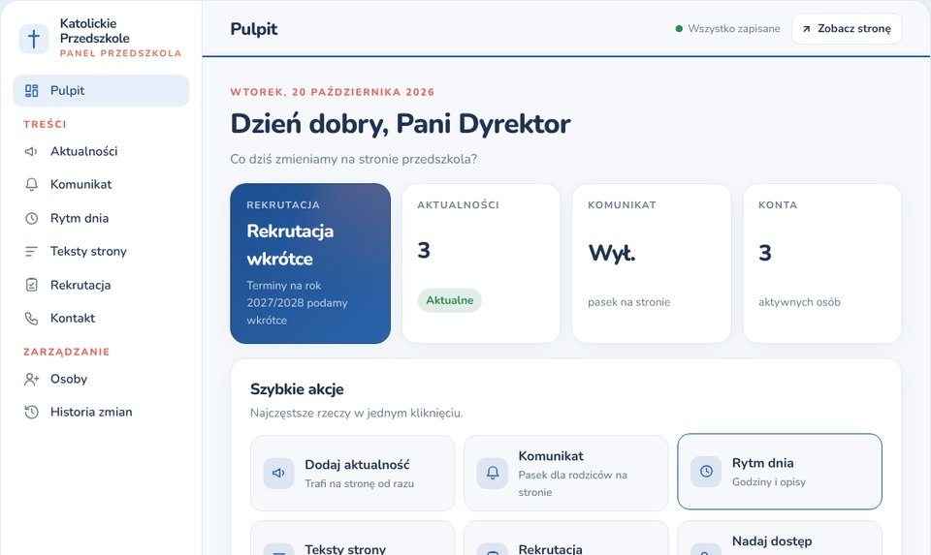Open Osoby management page
The image size is (931, 555).
[101, 379]
